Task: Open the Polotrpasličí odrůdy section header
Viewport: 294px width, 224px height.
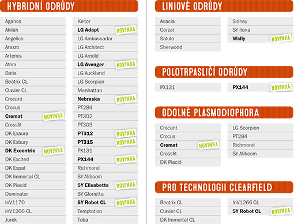Action: (x=224, y=72)
